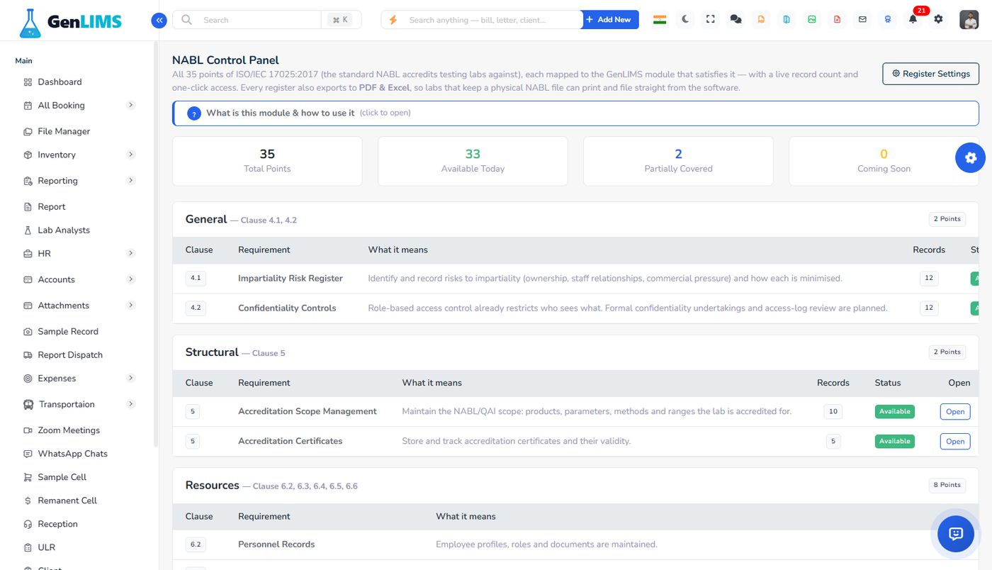Click the green image icon in header

point(812,20)
